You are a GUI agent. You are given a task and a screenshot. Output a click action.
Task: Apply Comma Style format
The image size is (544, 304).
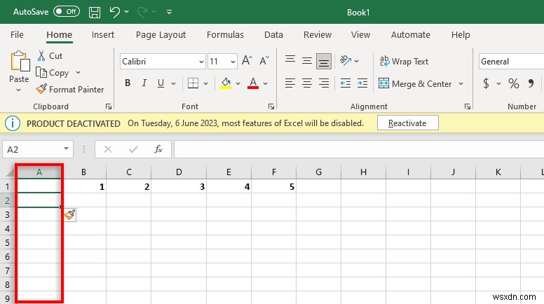pos(531,83)
